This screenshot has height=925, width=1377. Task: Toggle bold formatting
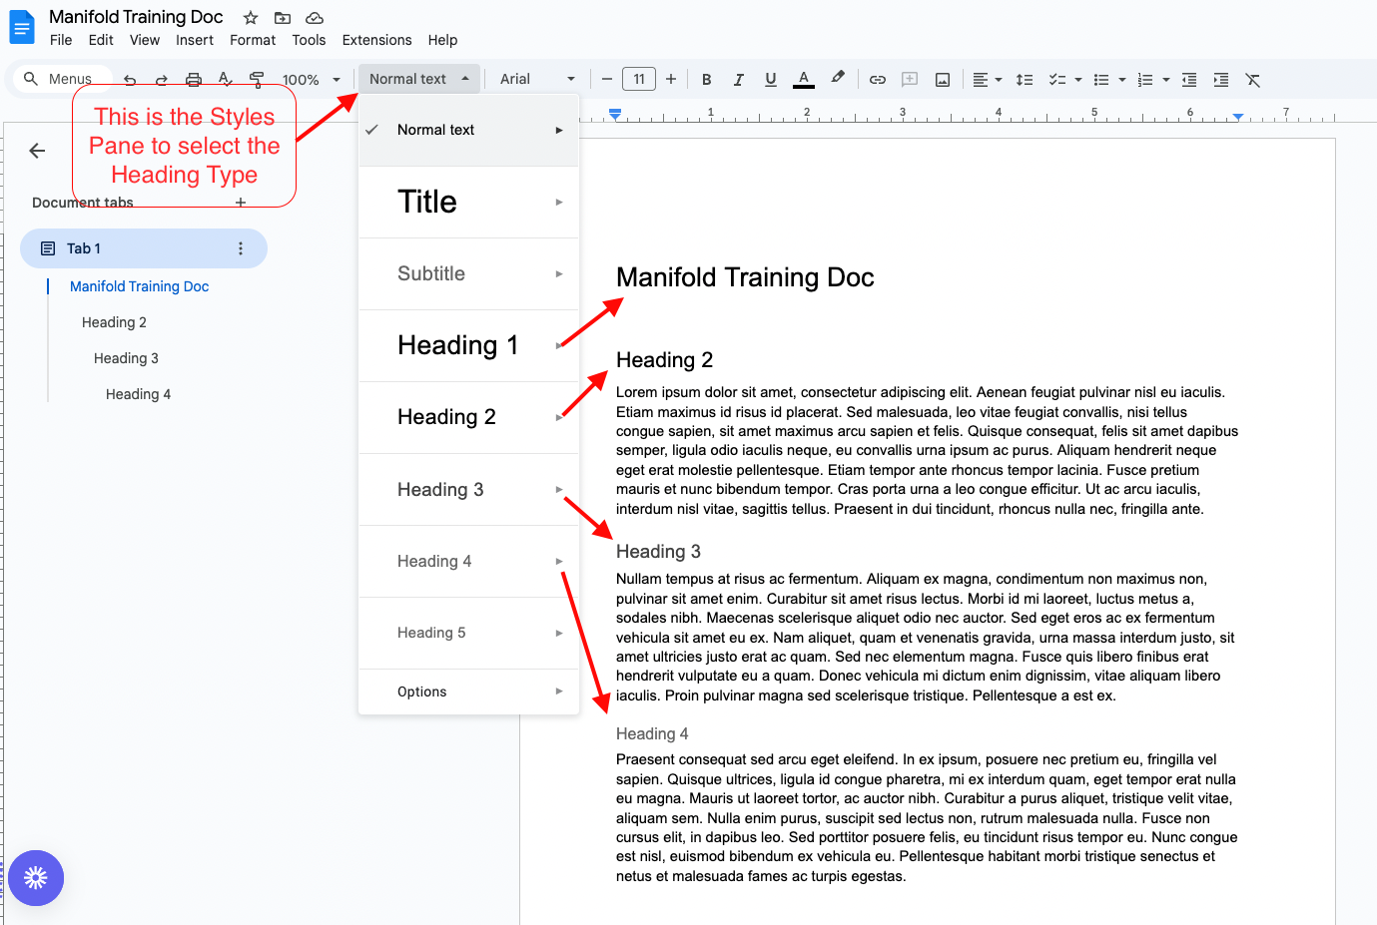[x=706, y=79]
